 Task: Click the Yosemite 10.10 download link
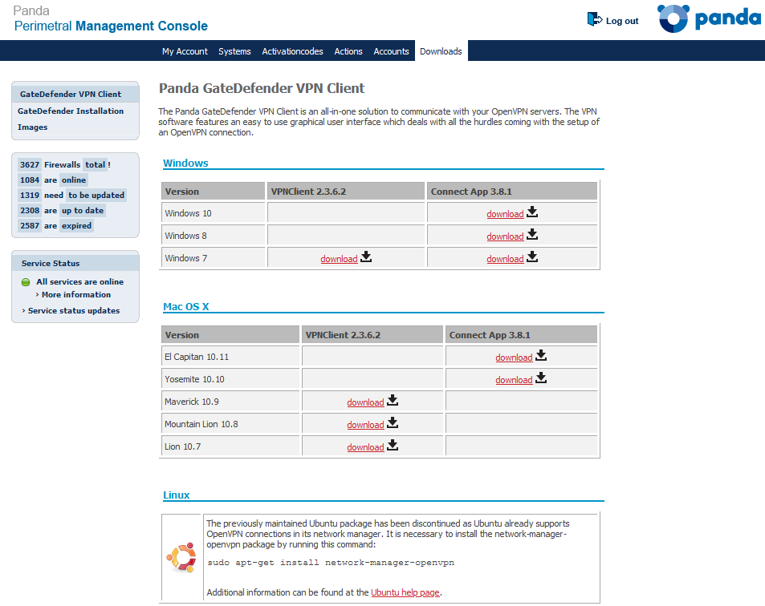pos(514,380)
